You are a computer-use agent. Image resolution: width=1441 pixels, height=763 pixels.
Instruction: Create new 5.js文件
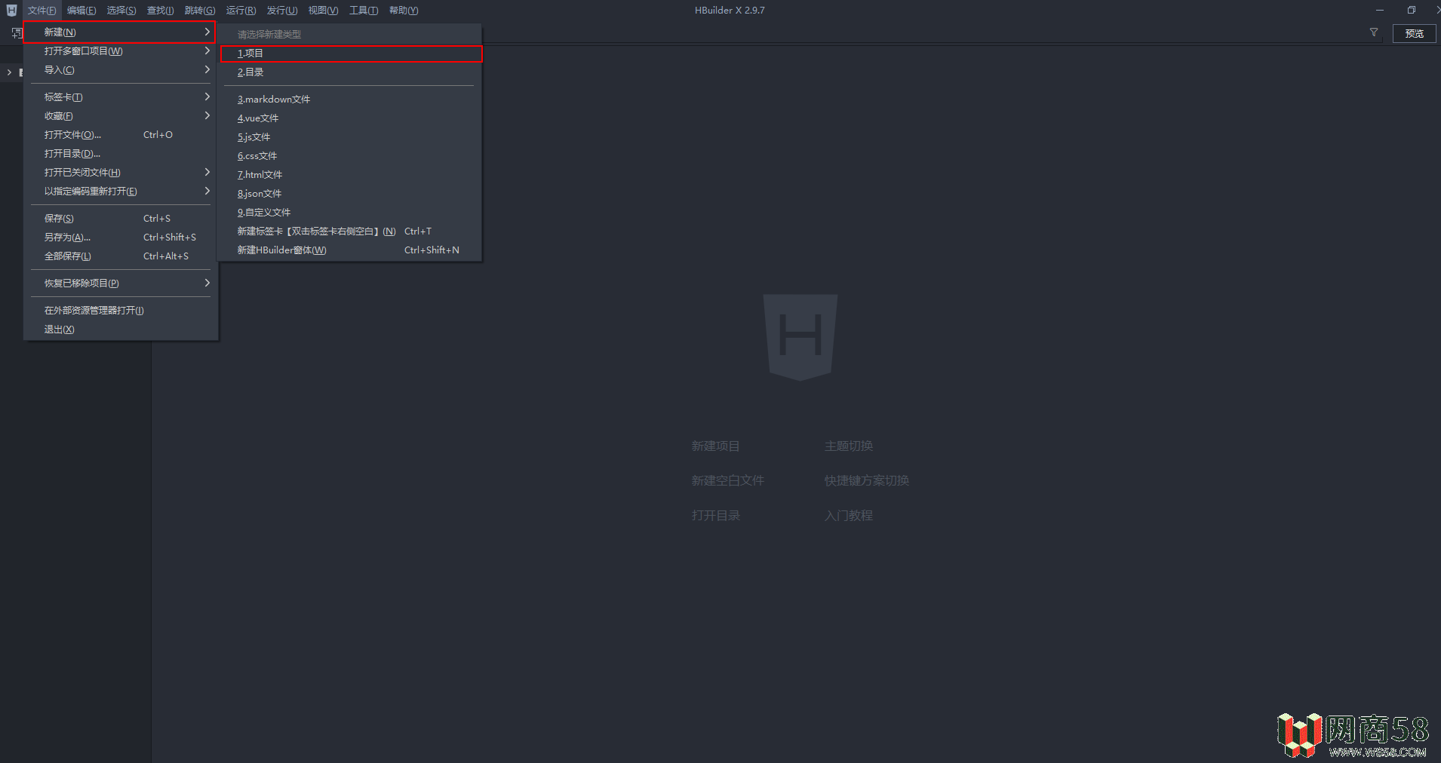point(351,137)
